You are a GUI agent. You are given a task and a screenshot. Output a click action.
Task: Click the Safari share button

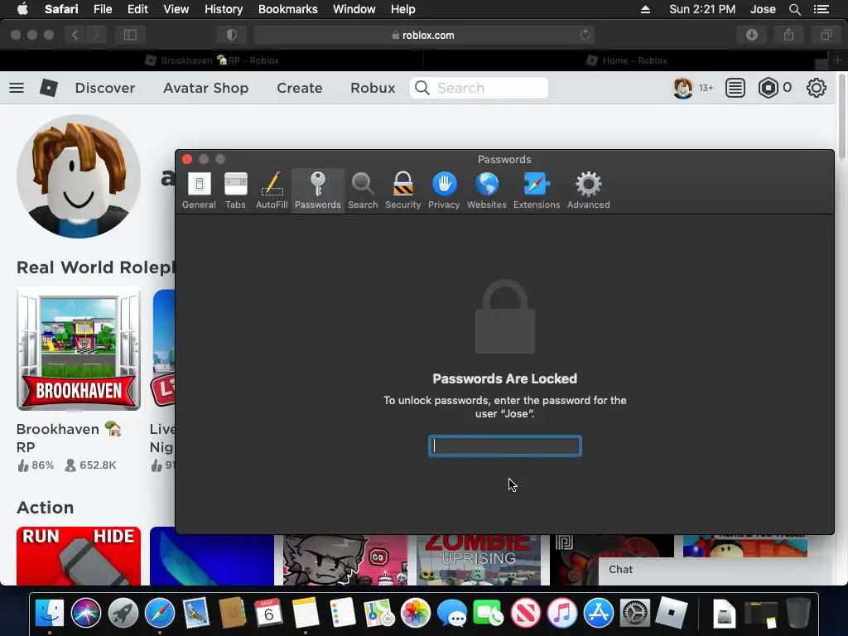coord(789,35)
